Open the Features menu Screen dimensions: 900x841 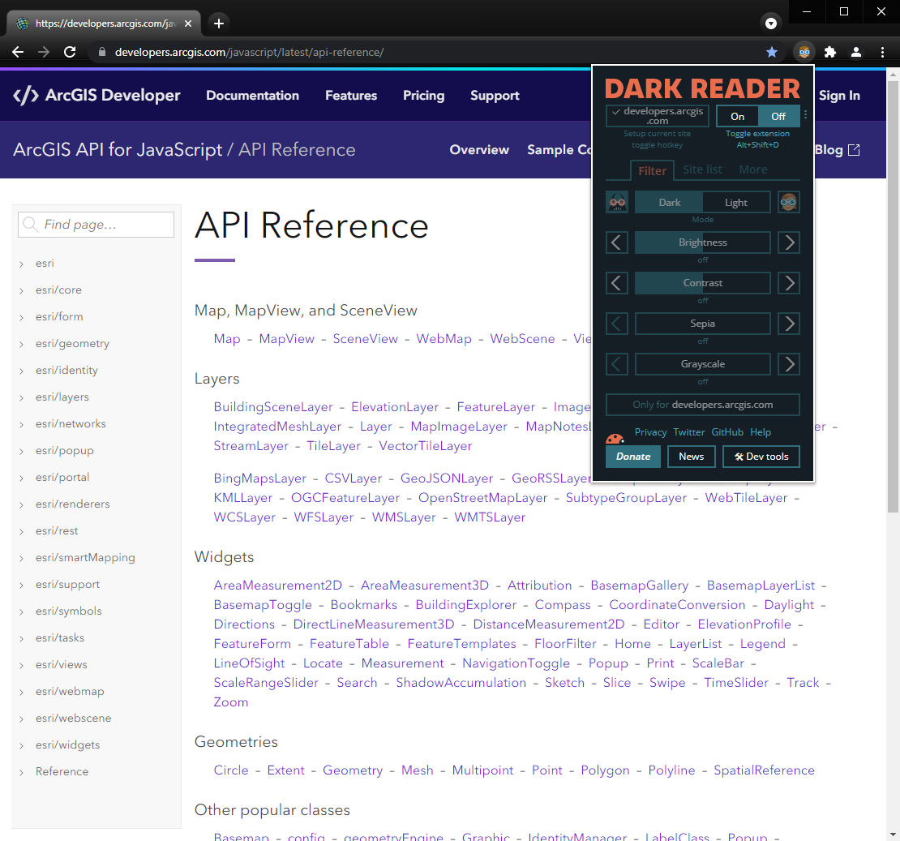(351, 96)
